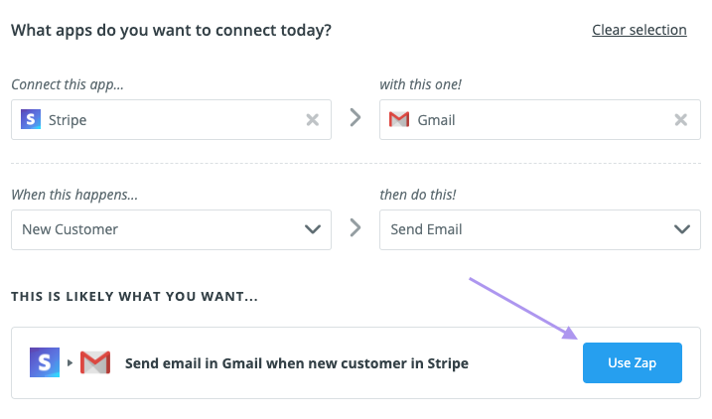Click the Stripe icon in the suggested Zap

(44, 362)
